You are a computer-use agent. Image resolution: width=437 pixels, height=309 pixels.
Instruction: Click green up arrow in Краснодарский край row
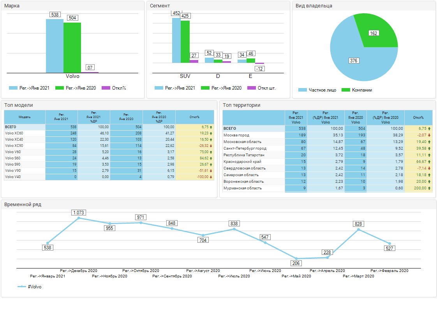pyautogui.click(x=429, y=162)
